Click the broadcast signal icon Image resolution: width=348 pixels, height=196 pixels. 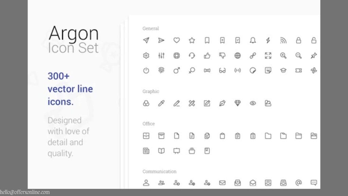click(238, 70)
